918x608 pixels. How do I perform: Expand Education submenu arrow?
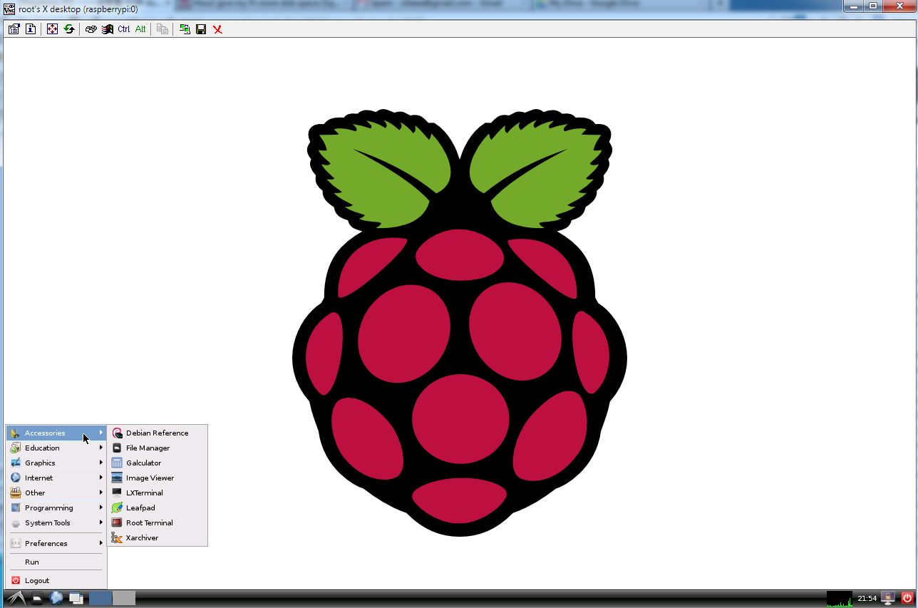click(x=101, y=448)
